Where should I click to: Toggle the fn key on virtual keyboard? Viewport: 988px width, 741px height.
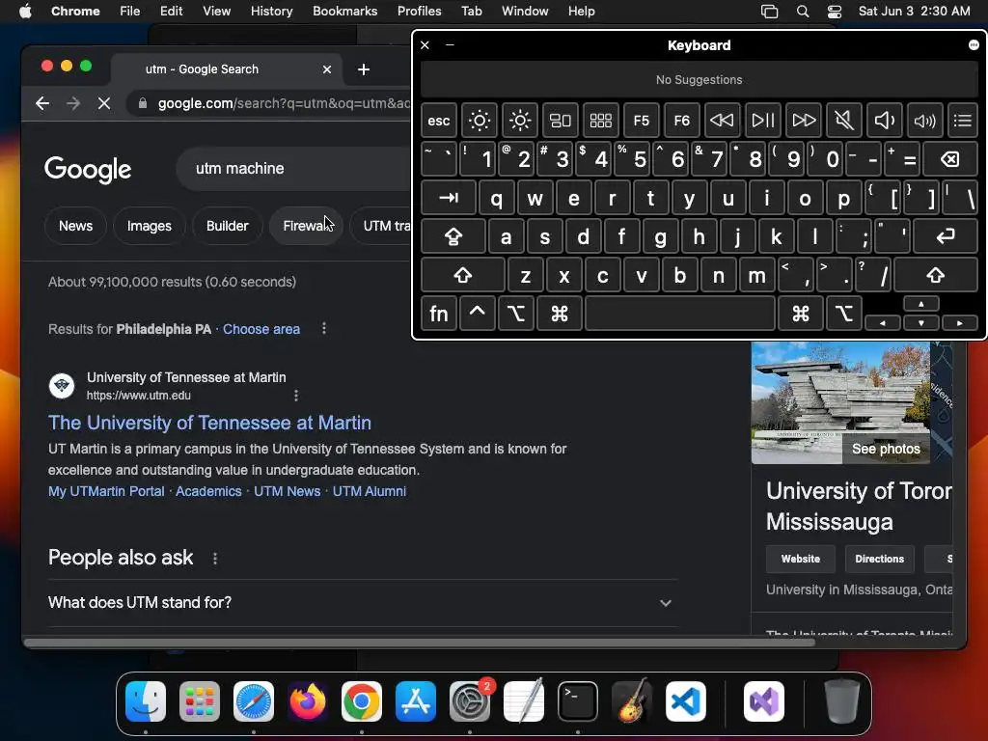[439, 314]
